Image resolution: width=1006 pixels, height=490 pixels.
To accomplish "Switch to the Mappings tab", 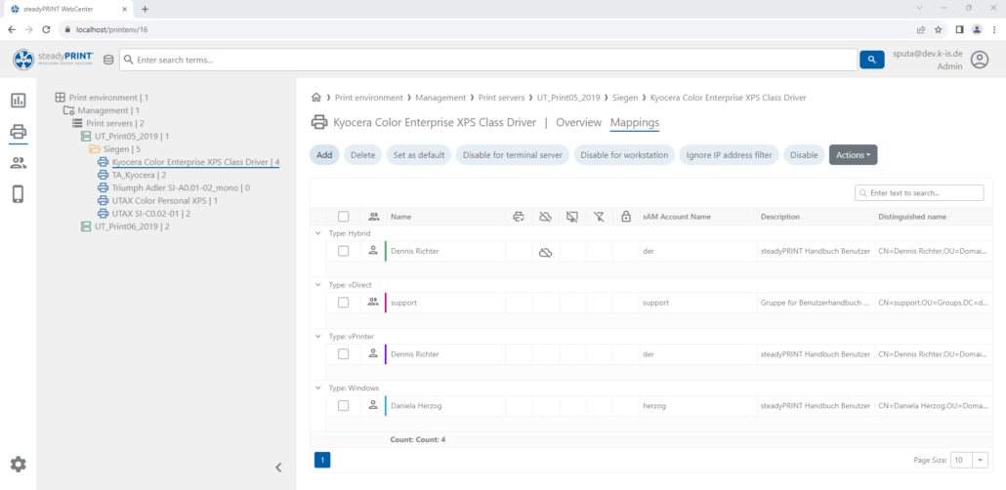I will (635, 123).
